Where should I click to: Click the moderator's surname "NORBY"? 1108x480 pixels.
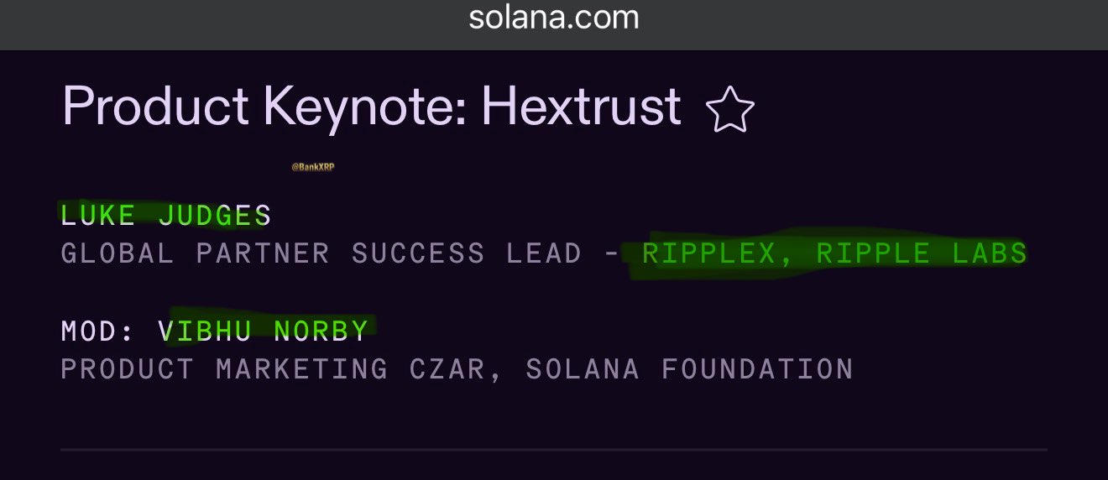[x=321, y=331]
